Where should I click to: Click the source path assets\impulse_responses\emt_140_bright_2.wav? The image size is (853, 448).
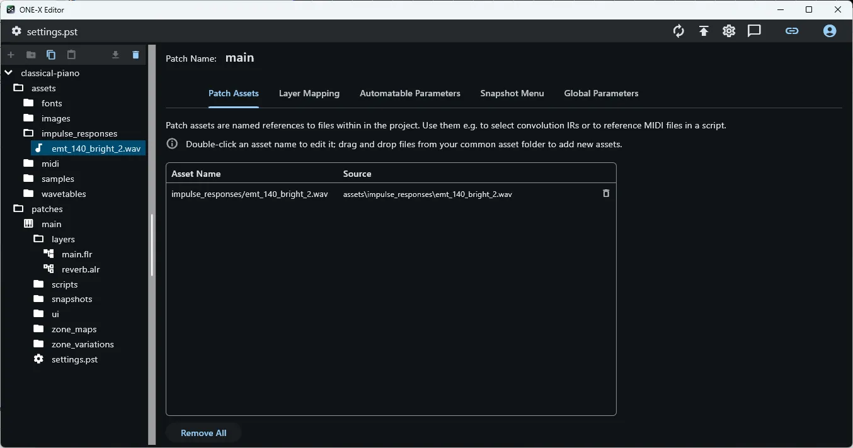click(427, 194)
